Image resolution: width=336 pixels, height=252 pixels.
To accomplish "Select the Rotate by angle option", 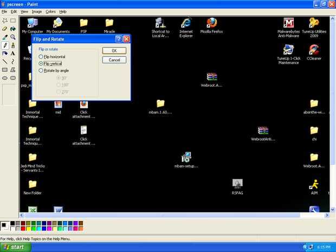I will point(54,70).
